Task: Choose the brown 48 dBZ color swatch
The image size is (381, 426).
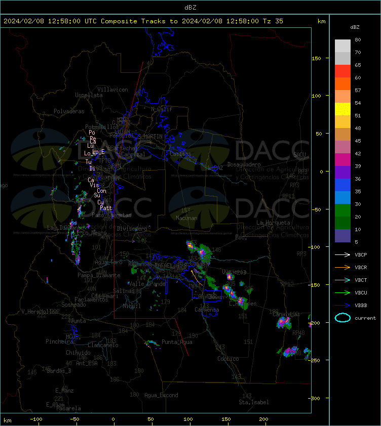Action: [342, 134]
